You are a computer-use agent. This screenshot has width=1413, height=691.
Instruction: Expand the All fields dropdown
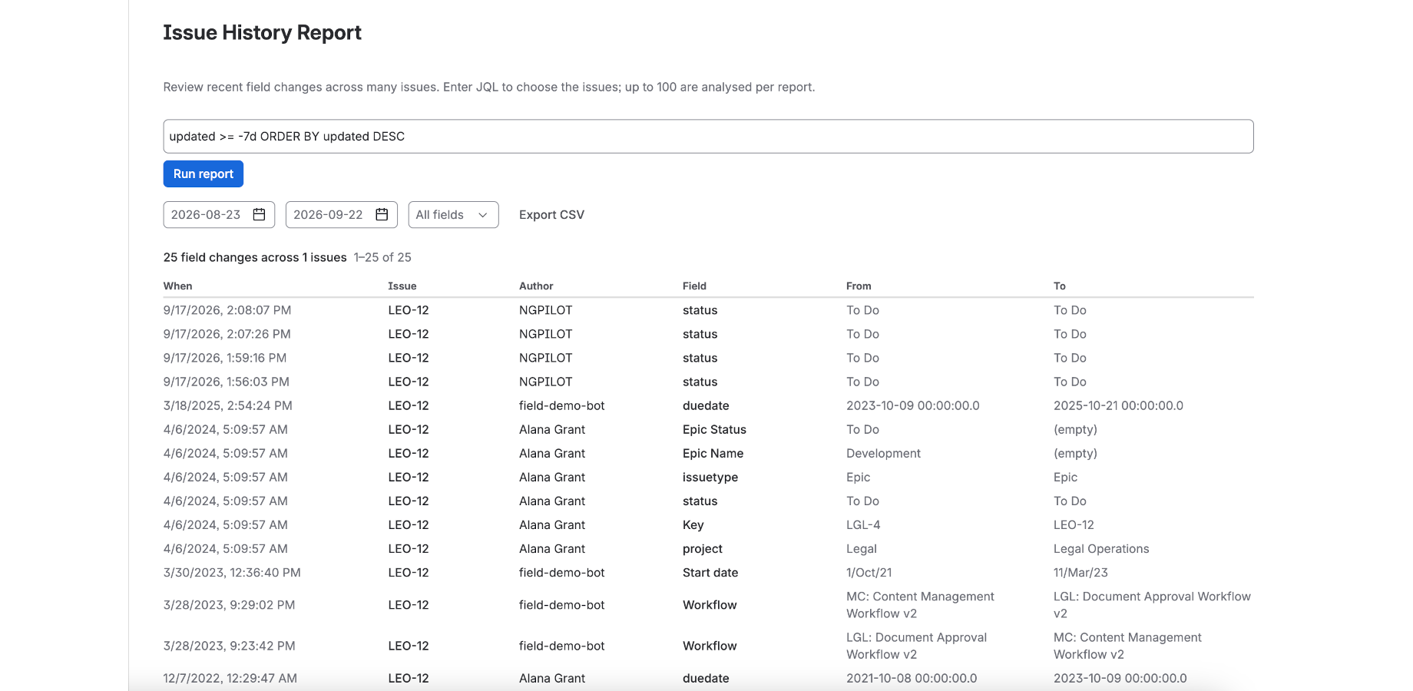[x=453, y=215]
